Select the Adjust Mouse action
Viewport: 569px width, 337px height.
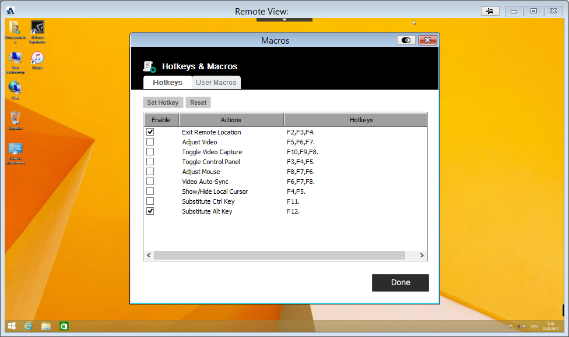(x=201, y=172)
